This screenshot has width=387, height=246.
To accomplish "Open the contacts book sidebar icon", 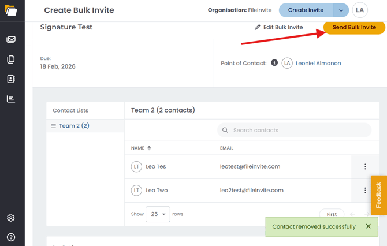I will [x=11, y=79].
